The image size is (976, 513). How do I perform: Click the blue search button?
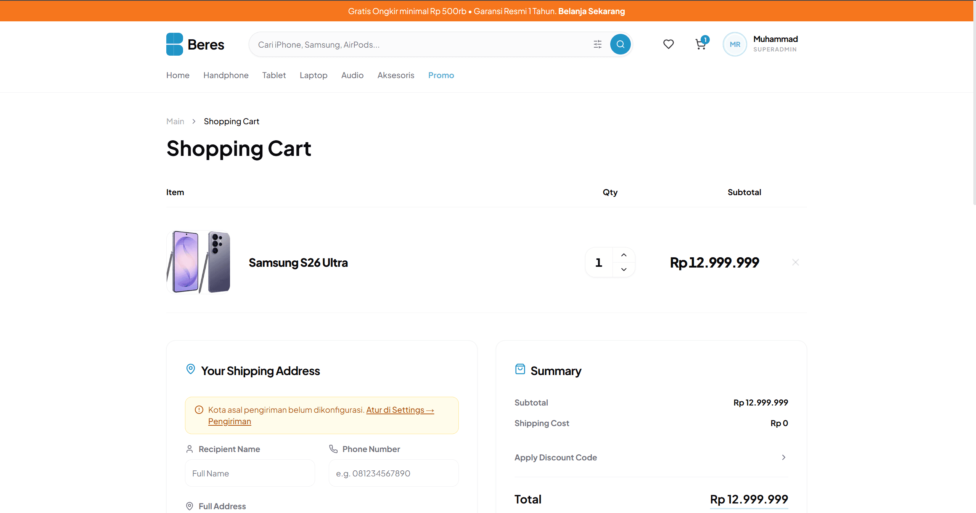(x=620, y=44)
